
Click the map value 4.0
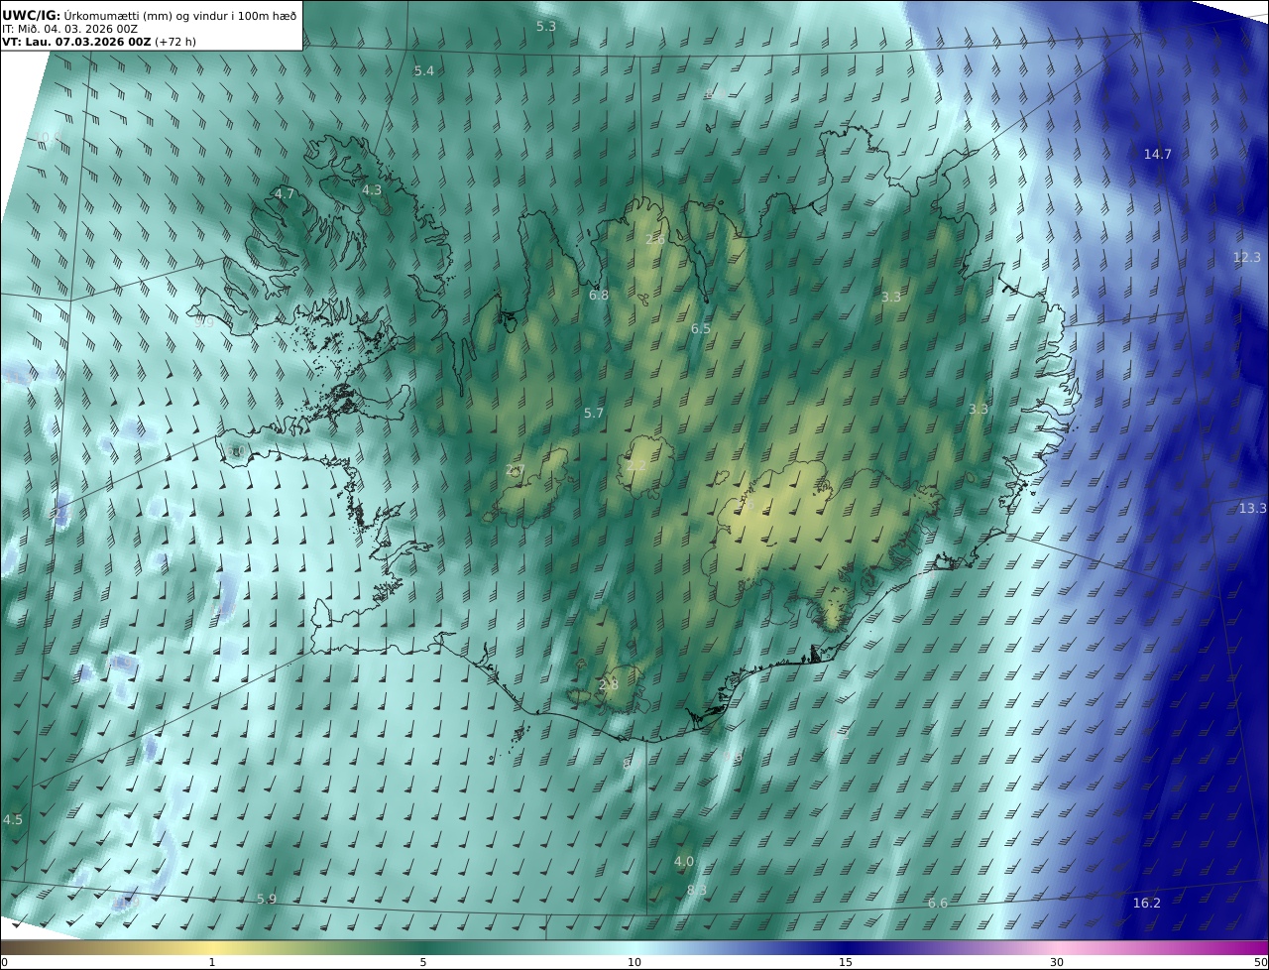coord(683,862)
